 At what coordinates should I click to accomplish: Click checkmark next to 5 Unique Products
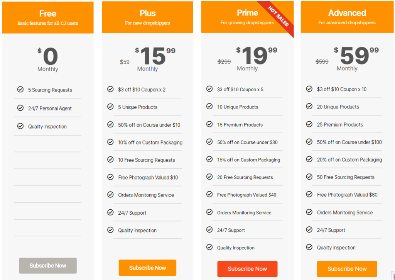coord(110,107)
